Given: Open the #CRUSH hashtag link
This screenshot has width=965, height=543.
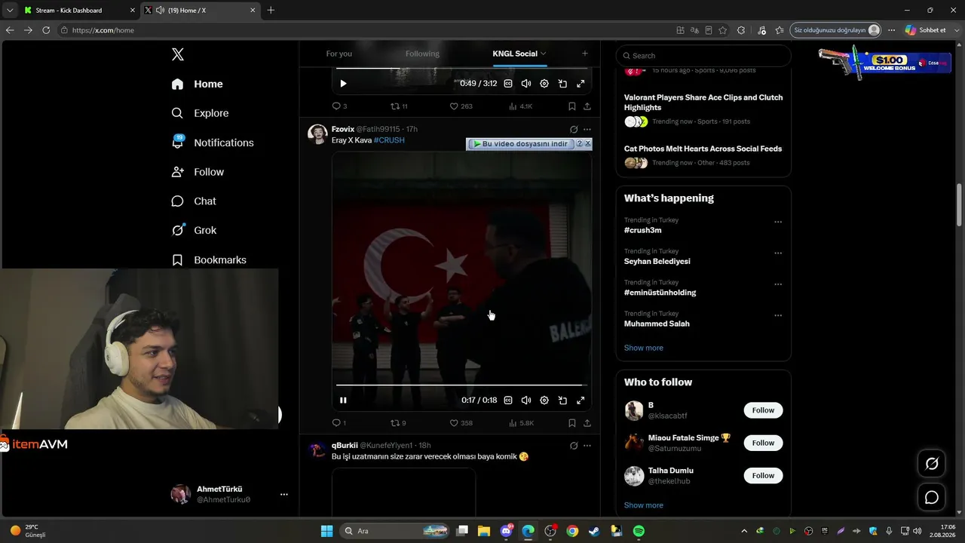Looking at the screenshot, I should [389, 140].
